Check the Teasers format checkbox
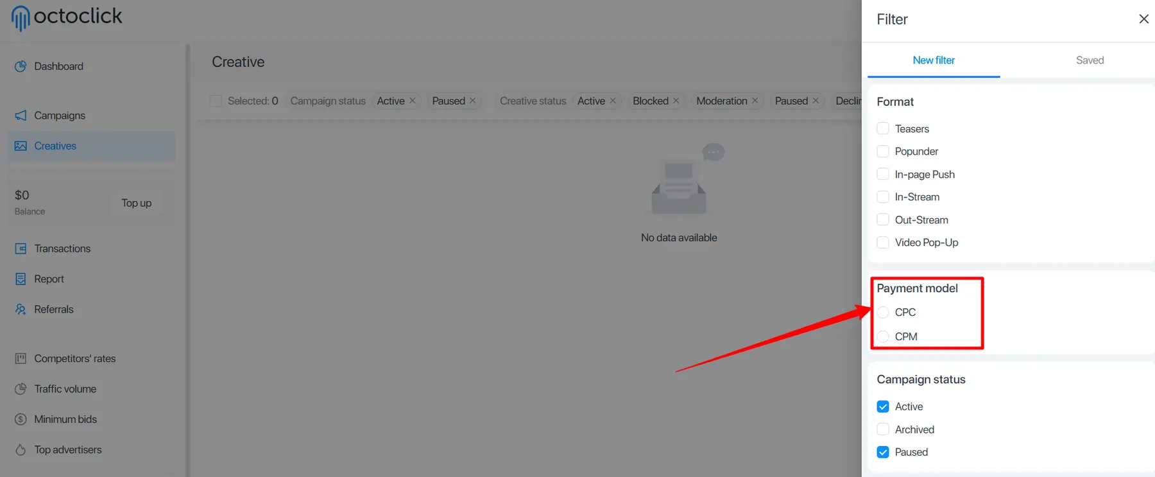 pyautogui.click(x=883, y=128)
